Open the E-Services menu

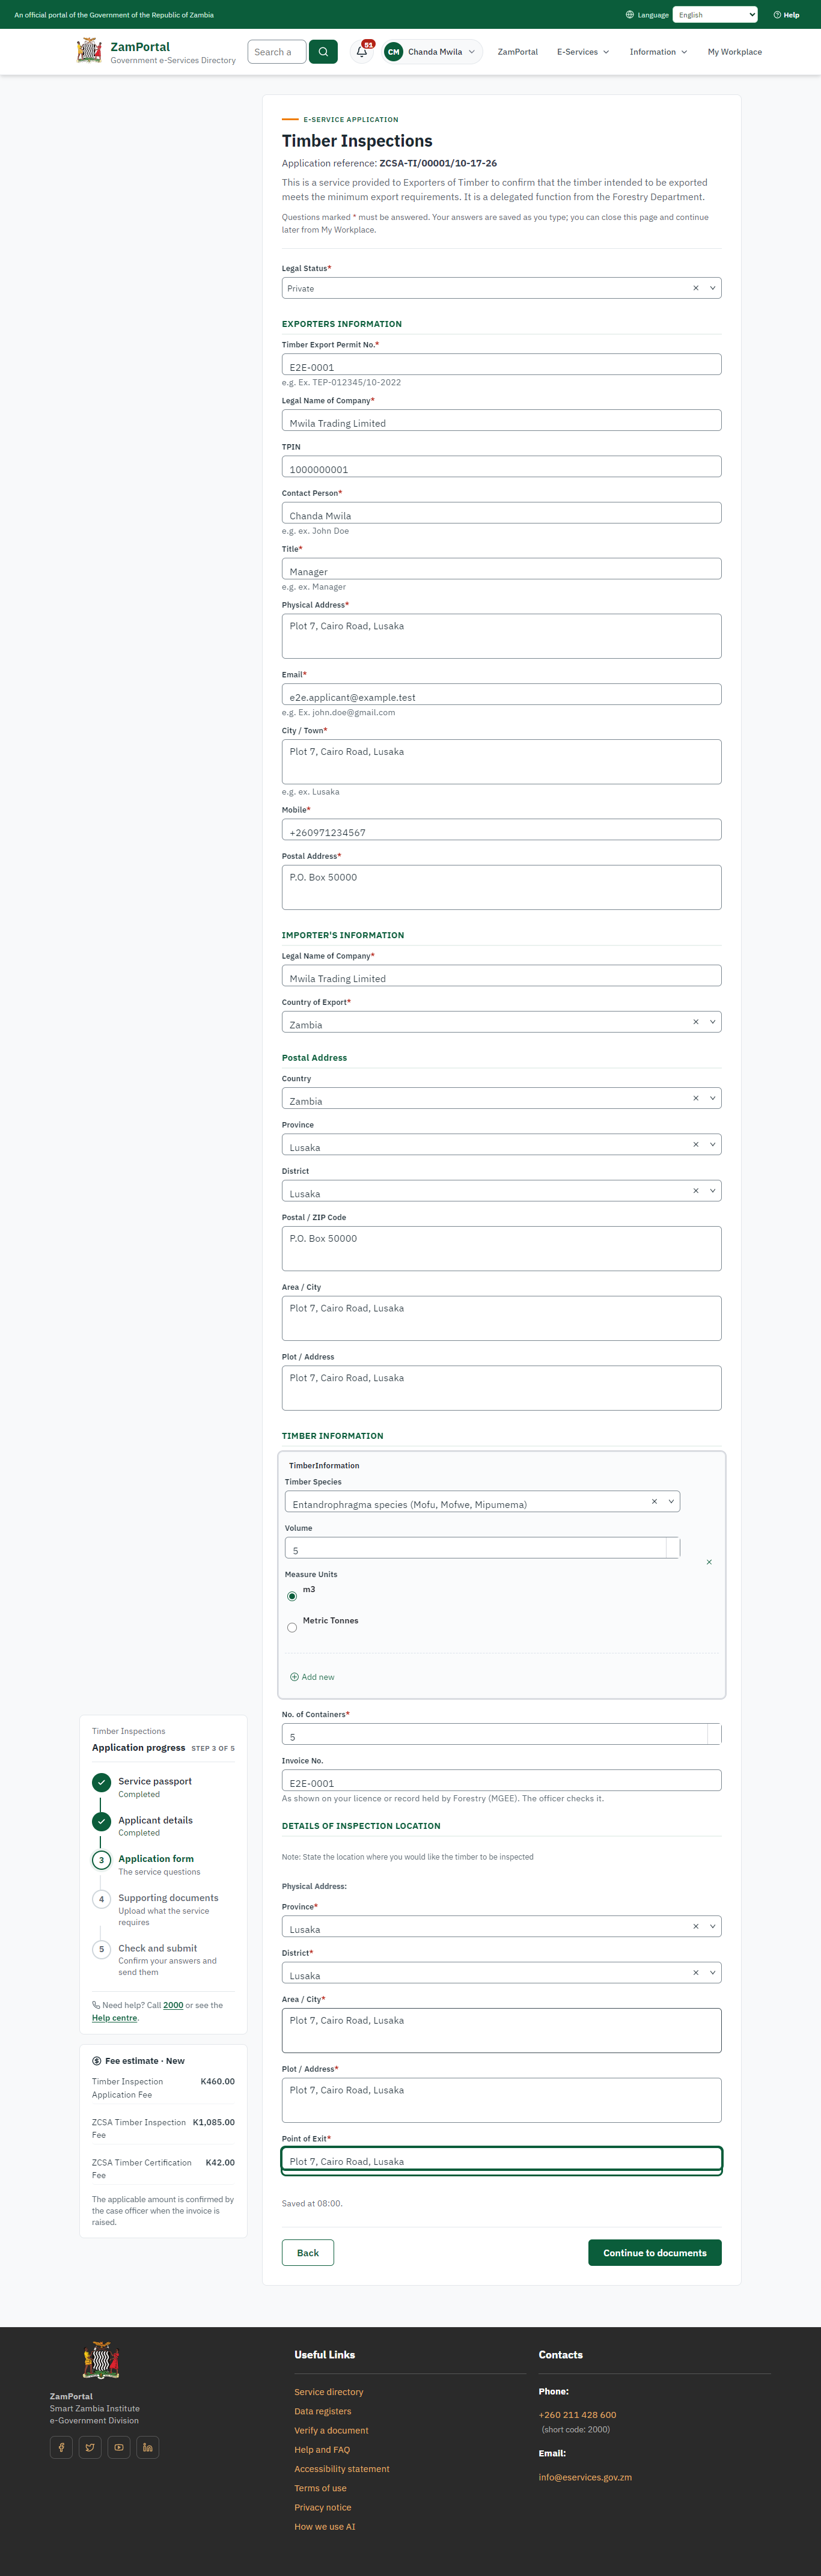click(x=583, y=52)
